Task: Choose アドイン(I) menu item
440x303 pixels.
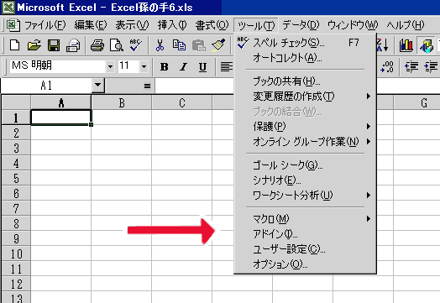Action: 305,233
